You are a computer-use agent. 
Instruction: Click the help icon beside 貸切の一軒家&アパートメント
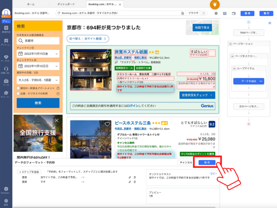point(58,88)
